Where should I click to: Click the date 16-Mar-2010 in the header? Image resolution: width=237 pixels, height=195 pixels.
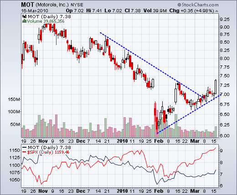pos(35,11)
